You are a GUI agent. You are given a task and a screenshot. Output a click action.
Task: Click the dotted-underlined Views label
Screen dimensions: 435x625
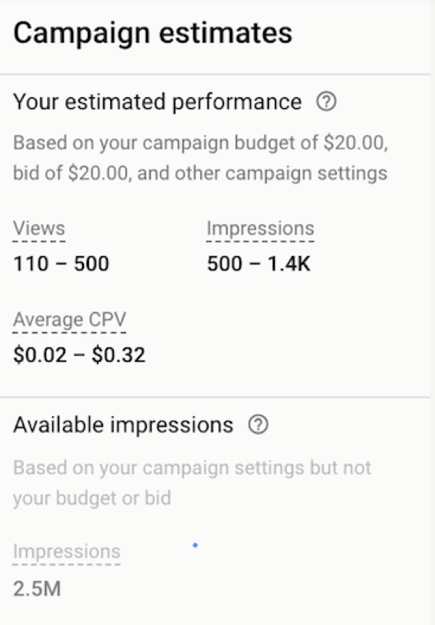[x=38, y=228]
